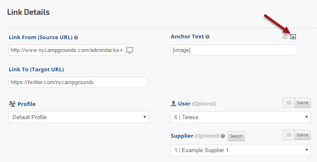Open the Default Profile dropdown
The height and width of the screenshot is (162, 317).
pyautogui.click(x=79, y=117)
